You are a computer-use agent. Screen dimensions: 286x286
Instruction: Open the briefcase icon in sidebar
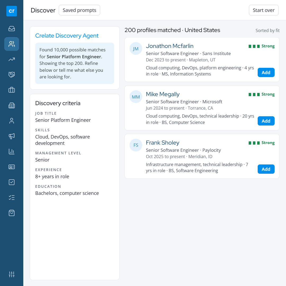12,90
